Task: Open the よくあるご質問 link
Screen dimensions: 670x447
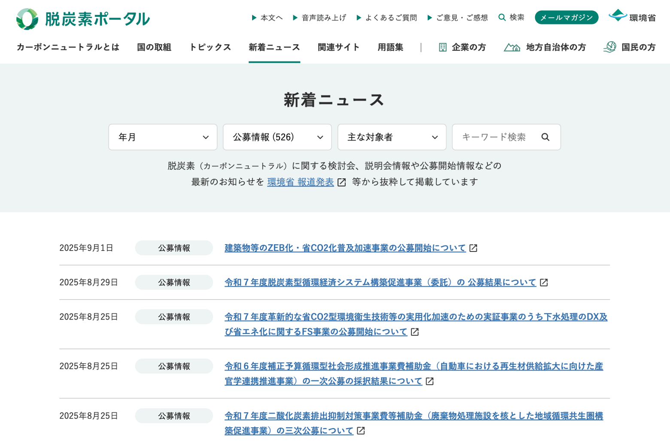Action: click(390, 18)
